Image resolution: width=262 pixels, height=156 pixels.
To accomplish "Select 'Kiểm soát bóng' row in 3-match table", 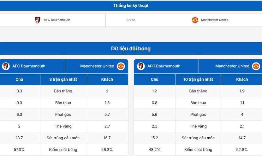I will point(63,150).
